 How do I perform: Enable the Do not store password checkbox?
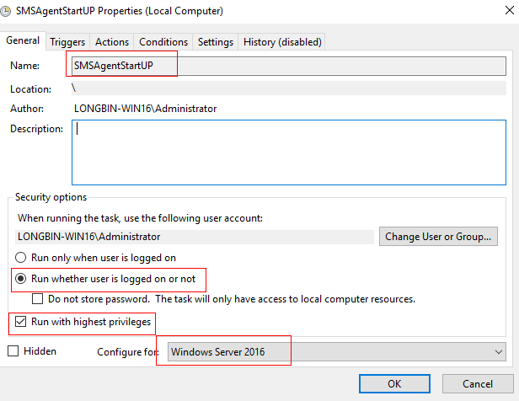[x=37, y=299]
